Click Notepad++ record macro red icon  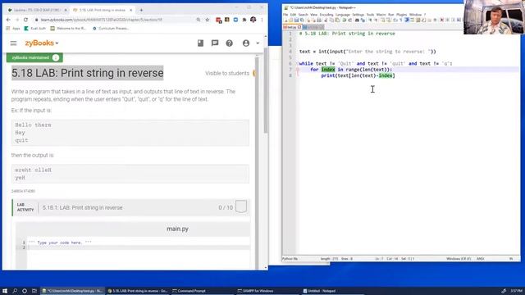click(x=441, y=20)
